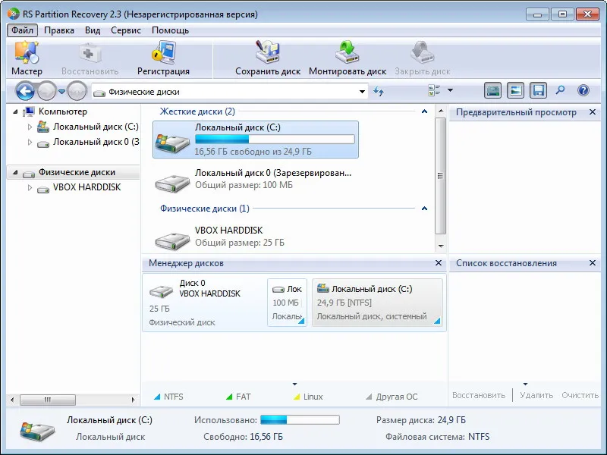607x455 pixels.
Task: Close the Список восстановления panel
Action: coord(593,262)
